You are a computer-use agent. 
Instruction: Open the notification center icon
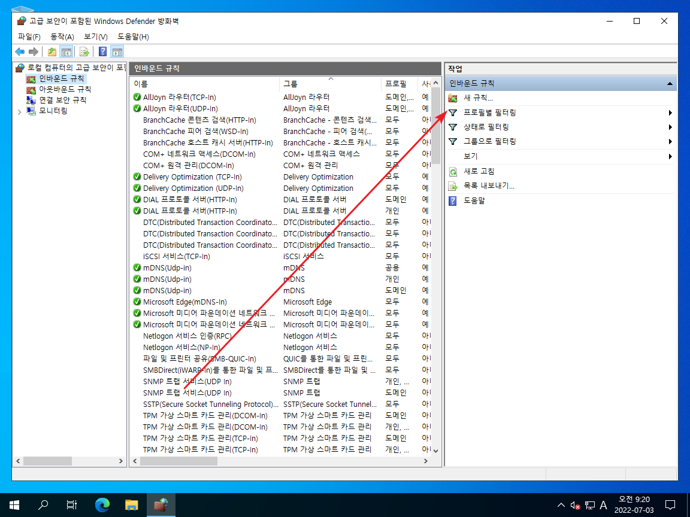(x=670, y=504)
